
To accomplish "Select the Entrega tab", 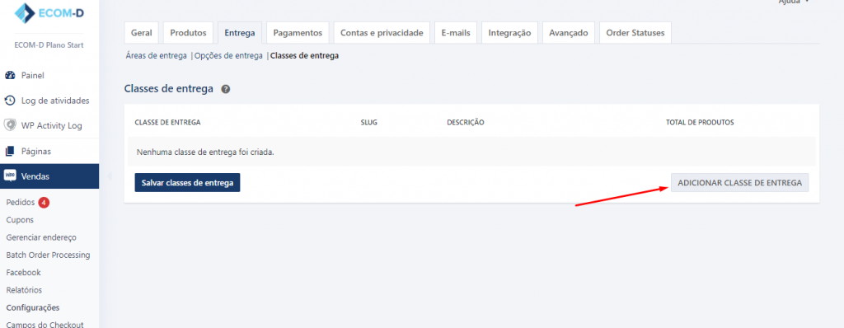I will (240, 33).
